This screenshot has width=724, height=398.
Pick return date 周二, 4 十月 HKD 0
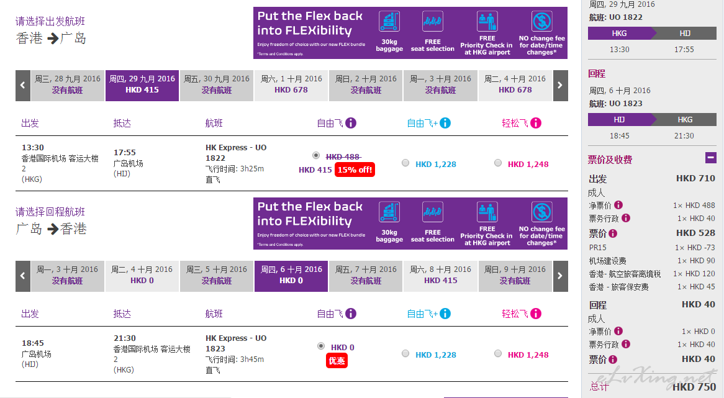coord(142,276)
